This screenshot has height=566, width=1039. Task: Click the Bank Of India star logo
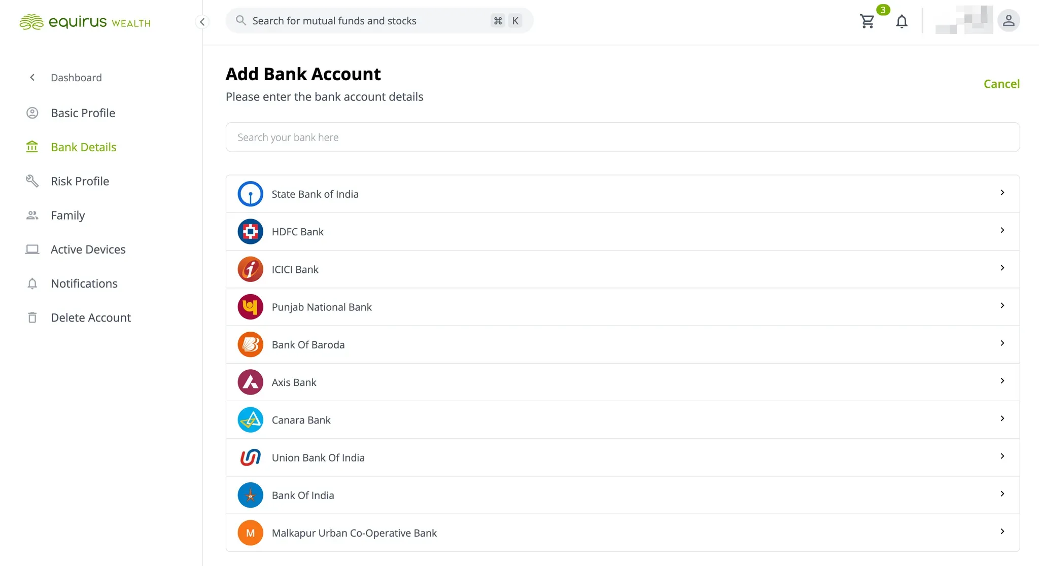click(251, 495)
